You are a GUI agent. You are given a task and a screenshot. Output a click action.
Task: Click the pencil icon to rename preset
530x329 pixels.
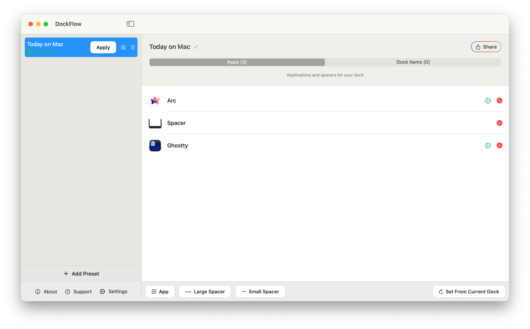point(196,47)
